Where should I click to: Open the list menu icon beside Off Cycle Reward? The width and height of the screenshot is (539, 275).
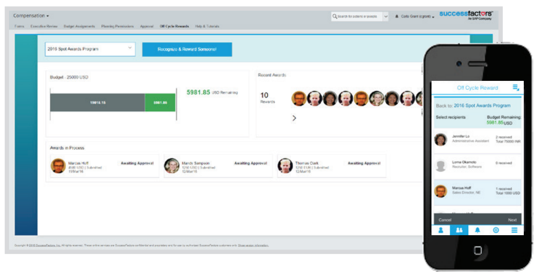(x=516, y=87)
